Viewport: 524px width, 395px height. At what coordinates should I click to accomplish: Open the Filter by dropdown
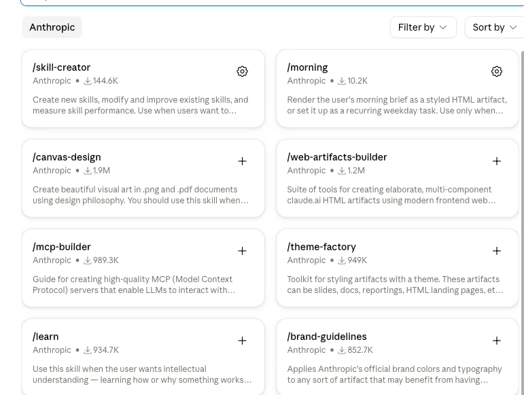(423, 27)
